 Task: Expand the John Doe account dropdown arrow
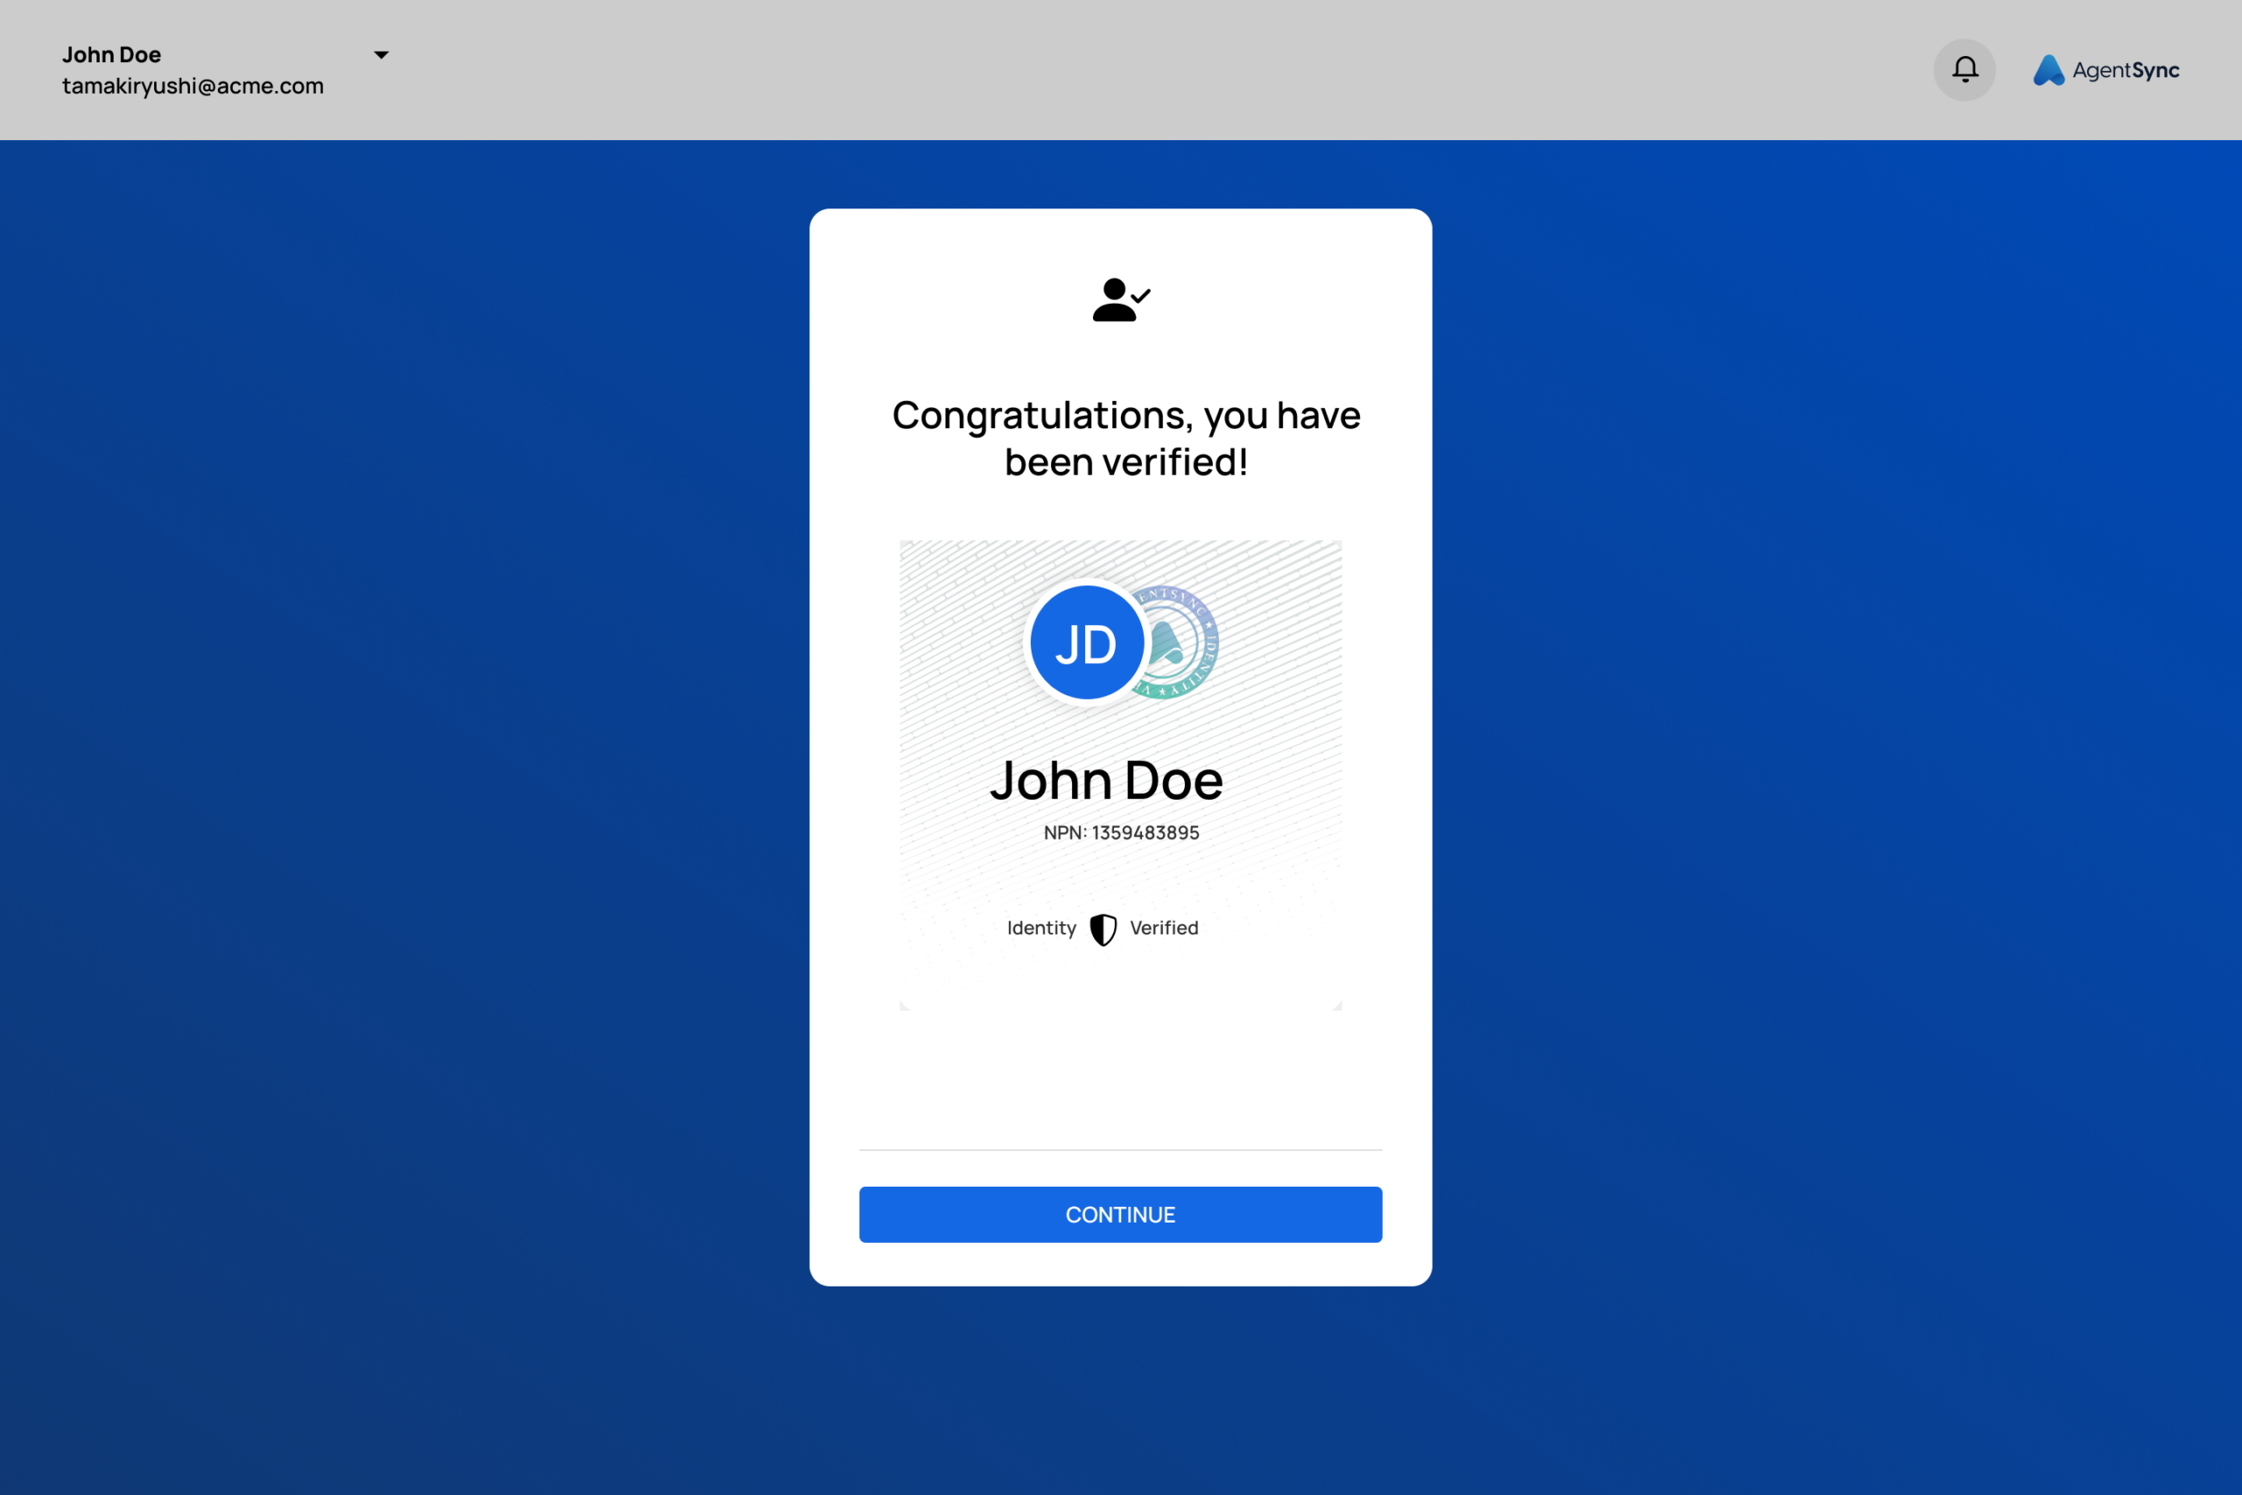pyautogui.click(x=381, y=54)
